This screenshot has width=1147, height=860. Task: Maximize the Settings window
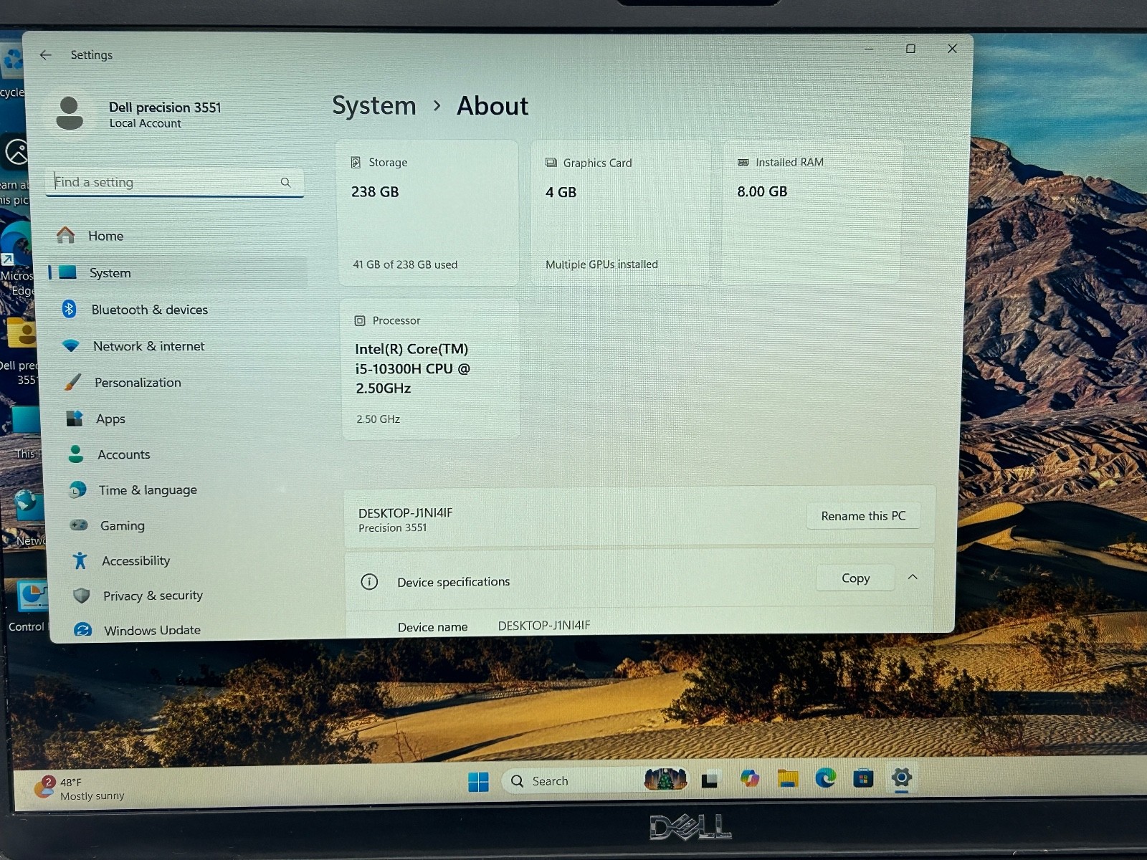click(910, 49)
